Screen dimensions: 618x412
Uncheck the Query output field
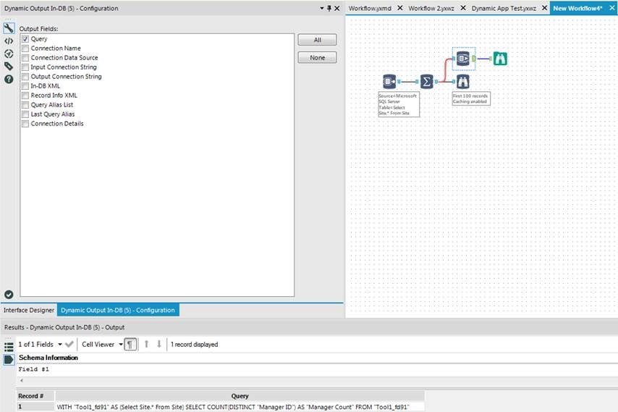(x=25, y=39)
